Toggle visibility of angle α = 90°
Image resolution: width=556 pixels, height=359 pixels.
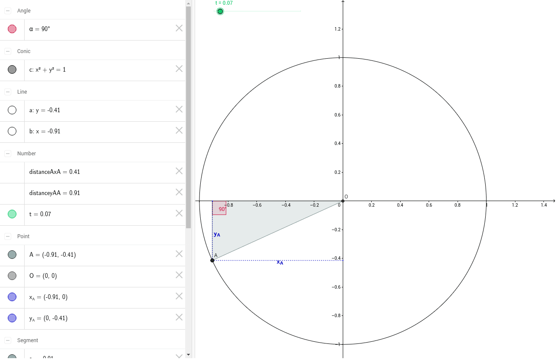pyautogui.click(x=12, y=29)
